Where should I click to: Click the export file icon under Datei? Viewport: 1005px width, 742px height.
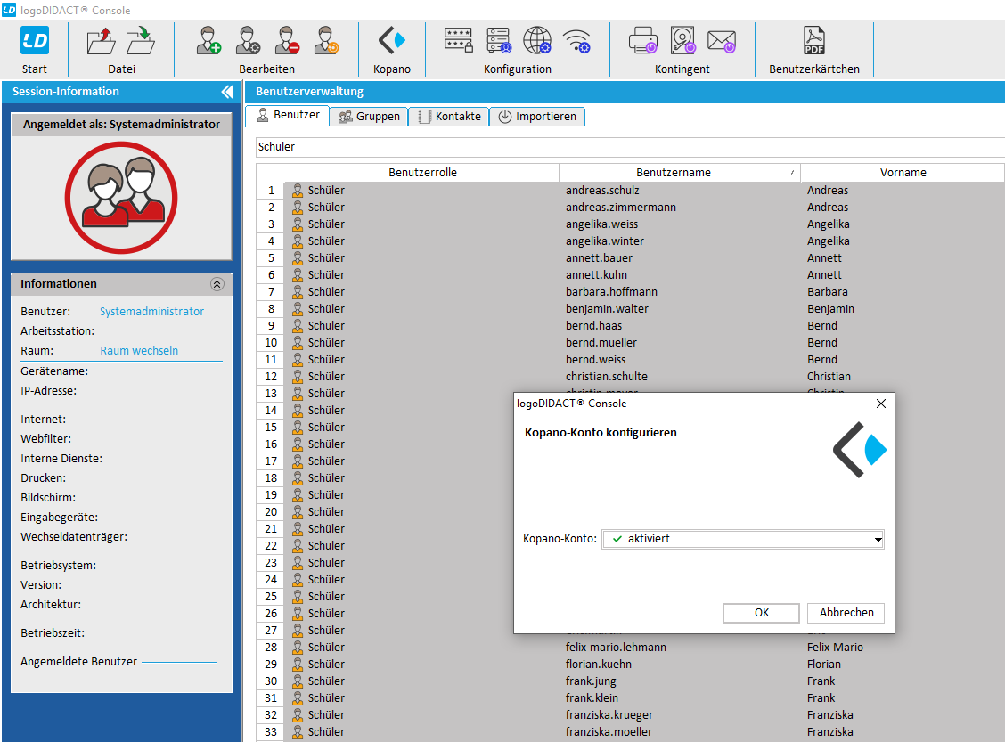102,41
